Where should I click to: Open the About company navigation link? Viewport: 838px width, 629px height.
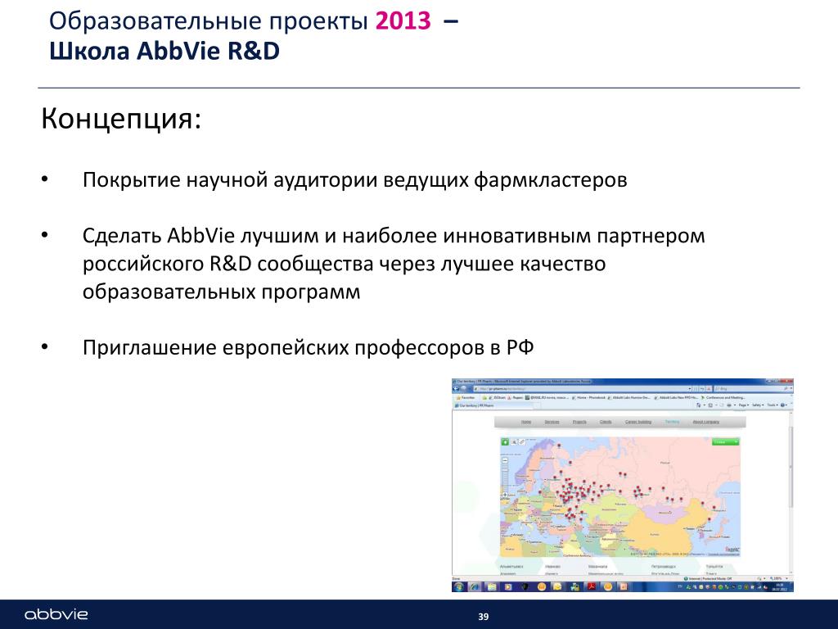[706, 422]
